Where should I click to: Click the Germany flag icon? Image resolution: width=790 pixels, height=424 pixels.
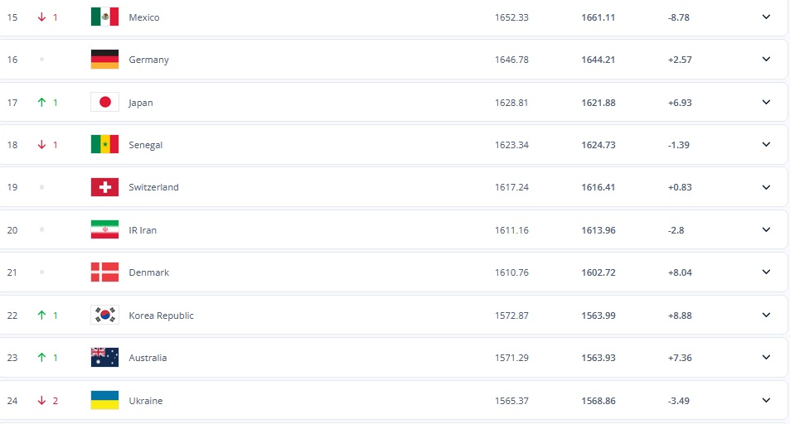104,60
